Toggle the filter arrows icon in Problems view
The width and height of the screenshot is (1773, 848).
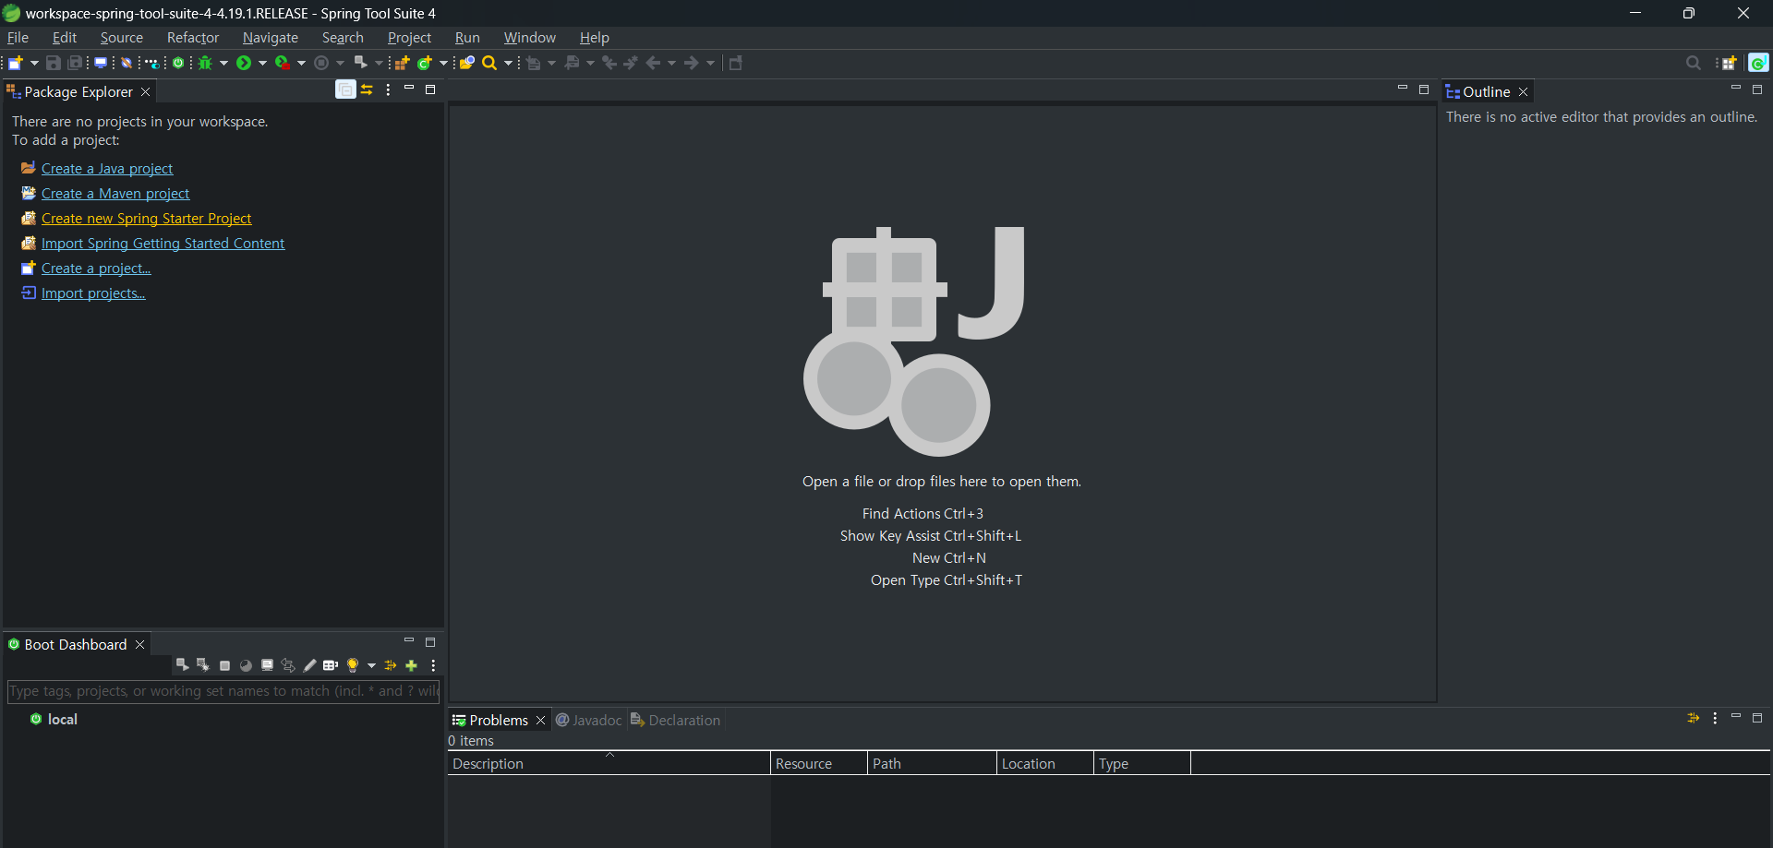pyautogui.click(x=1693, y=718)
